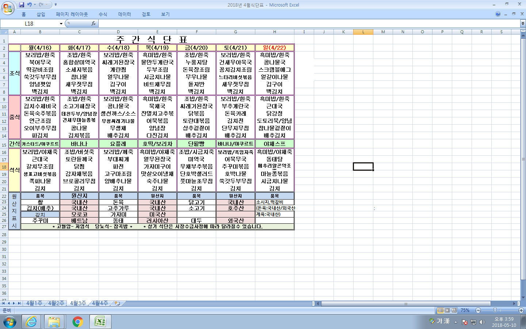Insert a new worksheet tab icon
526x329 pixels.
pos(117,303)
